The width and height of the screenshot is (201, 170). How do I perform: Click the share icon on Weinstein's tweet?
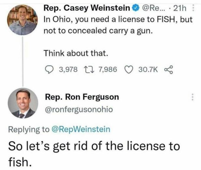168,69
